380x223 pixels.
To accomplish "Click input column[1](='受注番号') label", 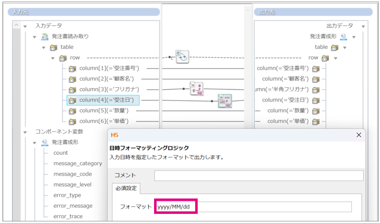I will tap(109, 69).
